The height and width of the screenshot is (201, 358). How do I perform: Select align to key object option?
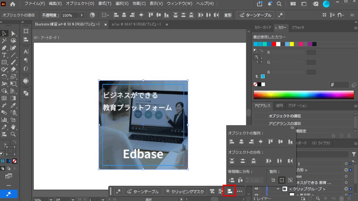coord(290,180)
